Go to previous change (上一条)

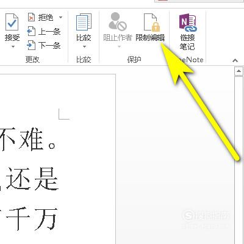point(44,32)
